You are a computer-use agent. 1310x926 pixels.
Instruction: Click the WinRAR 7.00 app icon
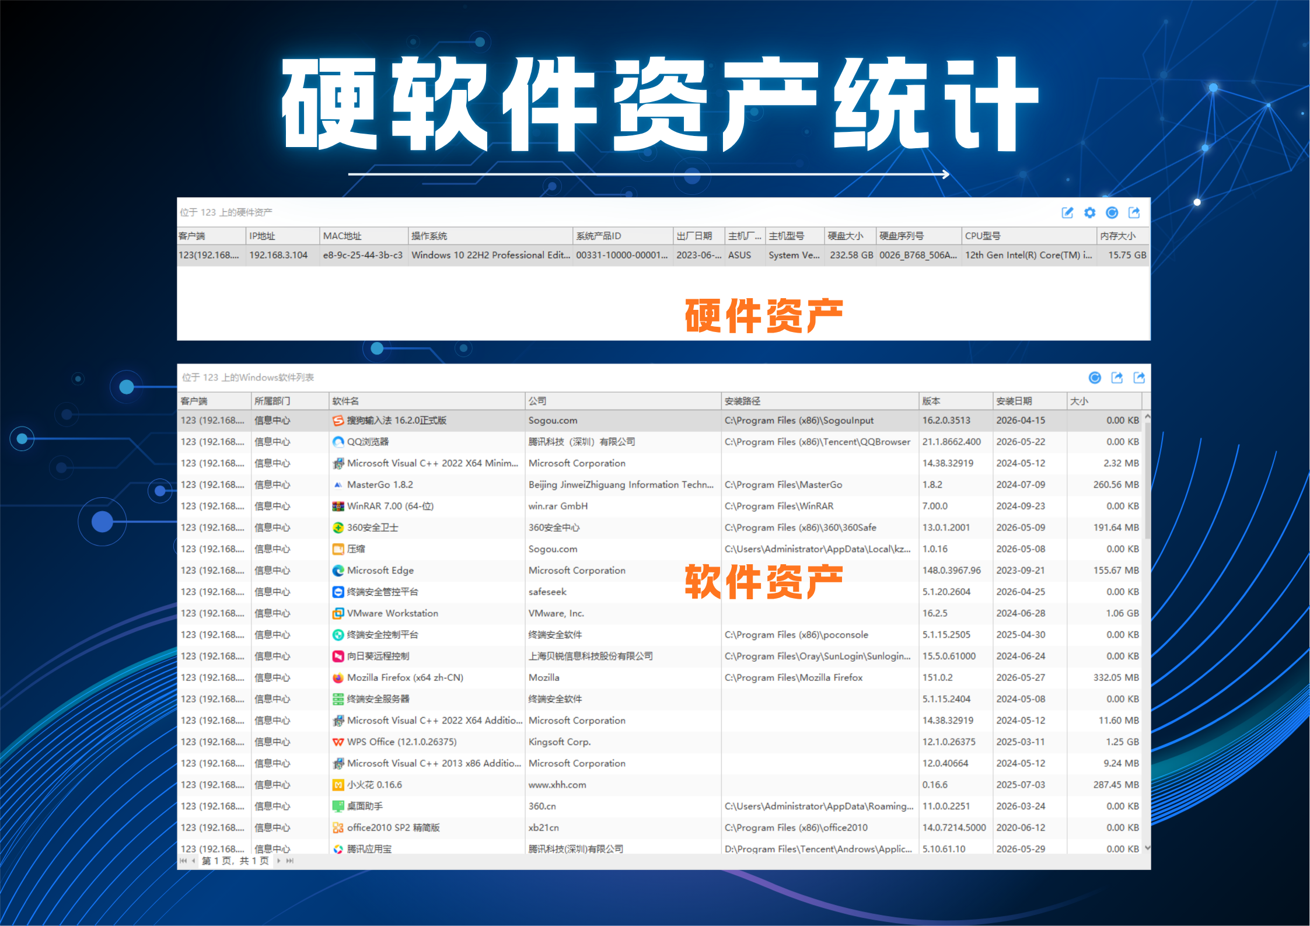coord(338,506)
